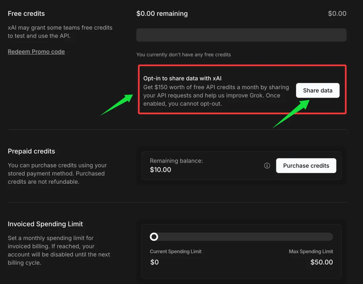Screen dimensions: 363x284
Task: Click the "Set a monthly spending limit" description
Action: (59, 250)
